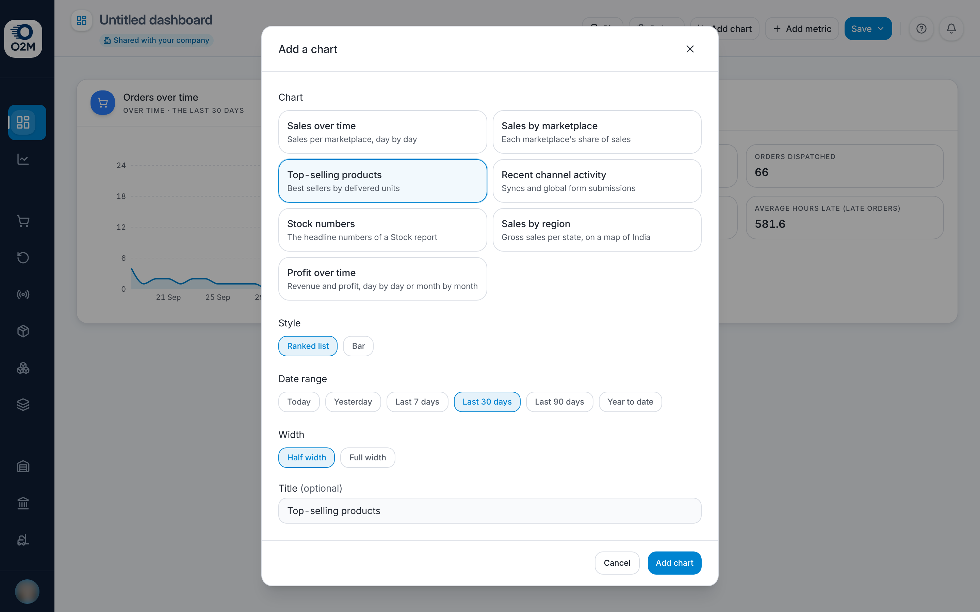Choose Full width option

(368, 458)
